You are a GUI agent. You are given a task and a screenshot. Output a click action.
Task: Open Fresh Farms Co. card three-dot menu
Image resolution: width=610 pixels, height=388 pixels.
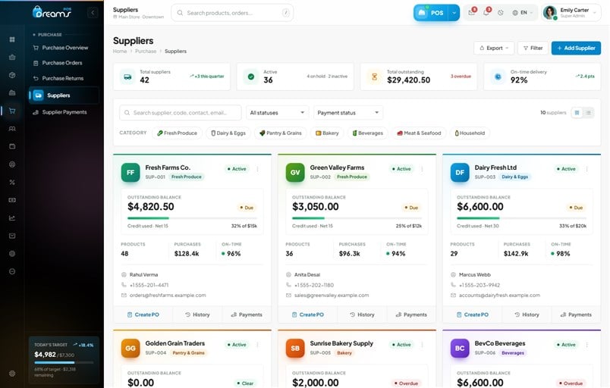(257, 169)
